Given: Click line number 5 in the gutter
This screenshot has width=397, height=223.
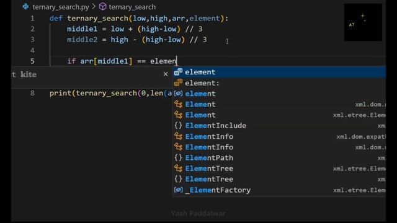Looking at the screenshot, I should 32,61.
